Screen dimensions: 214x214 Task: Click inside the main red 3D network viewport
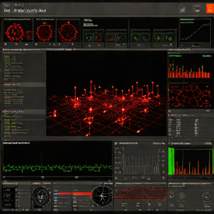tap(107, 93)
